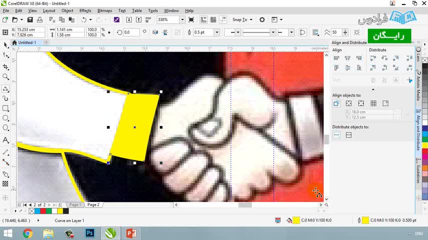Click the Full-screen preview icon
The height and width of the screenshot is (240, 428).
click(x=191, y=19)
